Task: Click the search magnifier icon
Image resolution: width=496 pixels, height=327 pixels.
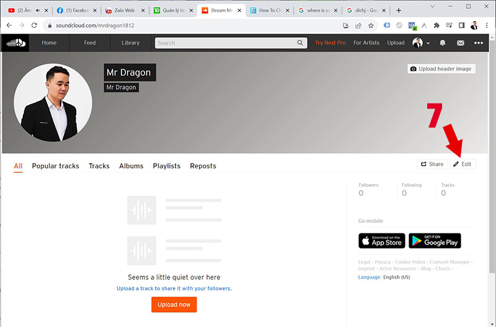Action: pyautogui.click(x=301, y=43)
